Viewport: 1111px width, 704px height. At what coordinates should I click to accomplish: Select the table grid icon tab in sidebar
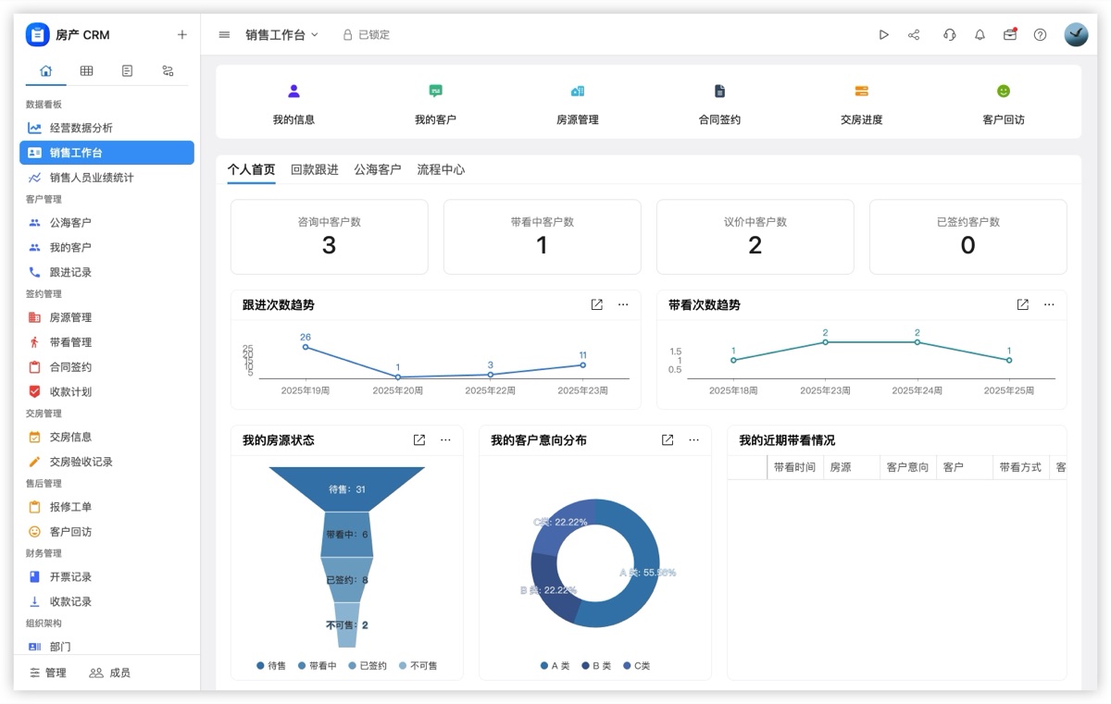(x=86, y=70)
